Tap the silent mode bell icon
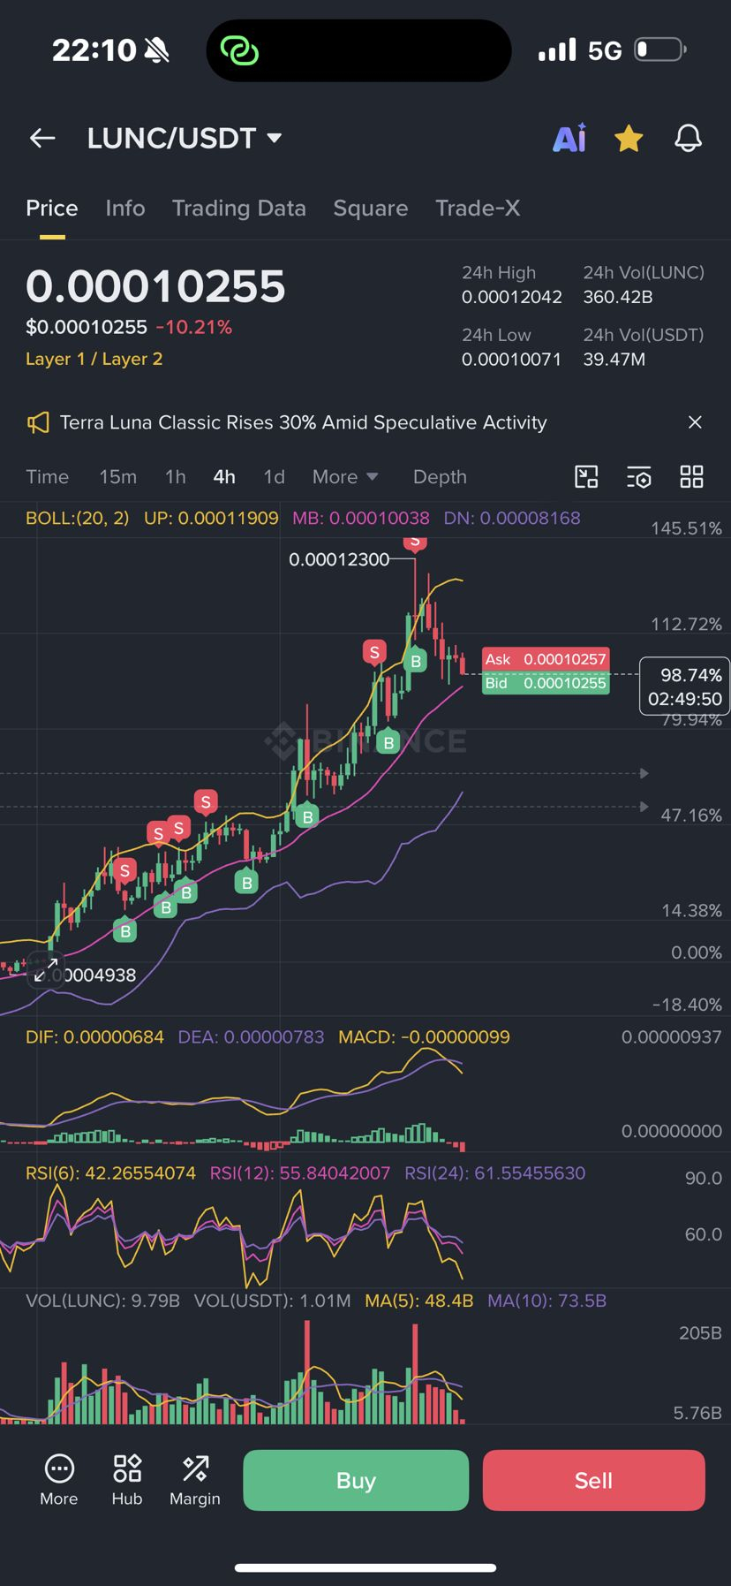The width and height of the screenshot is (731, 1586). pos(157,50)
